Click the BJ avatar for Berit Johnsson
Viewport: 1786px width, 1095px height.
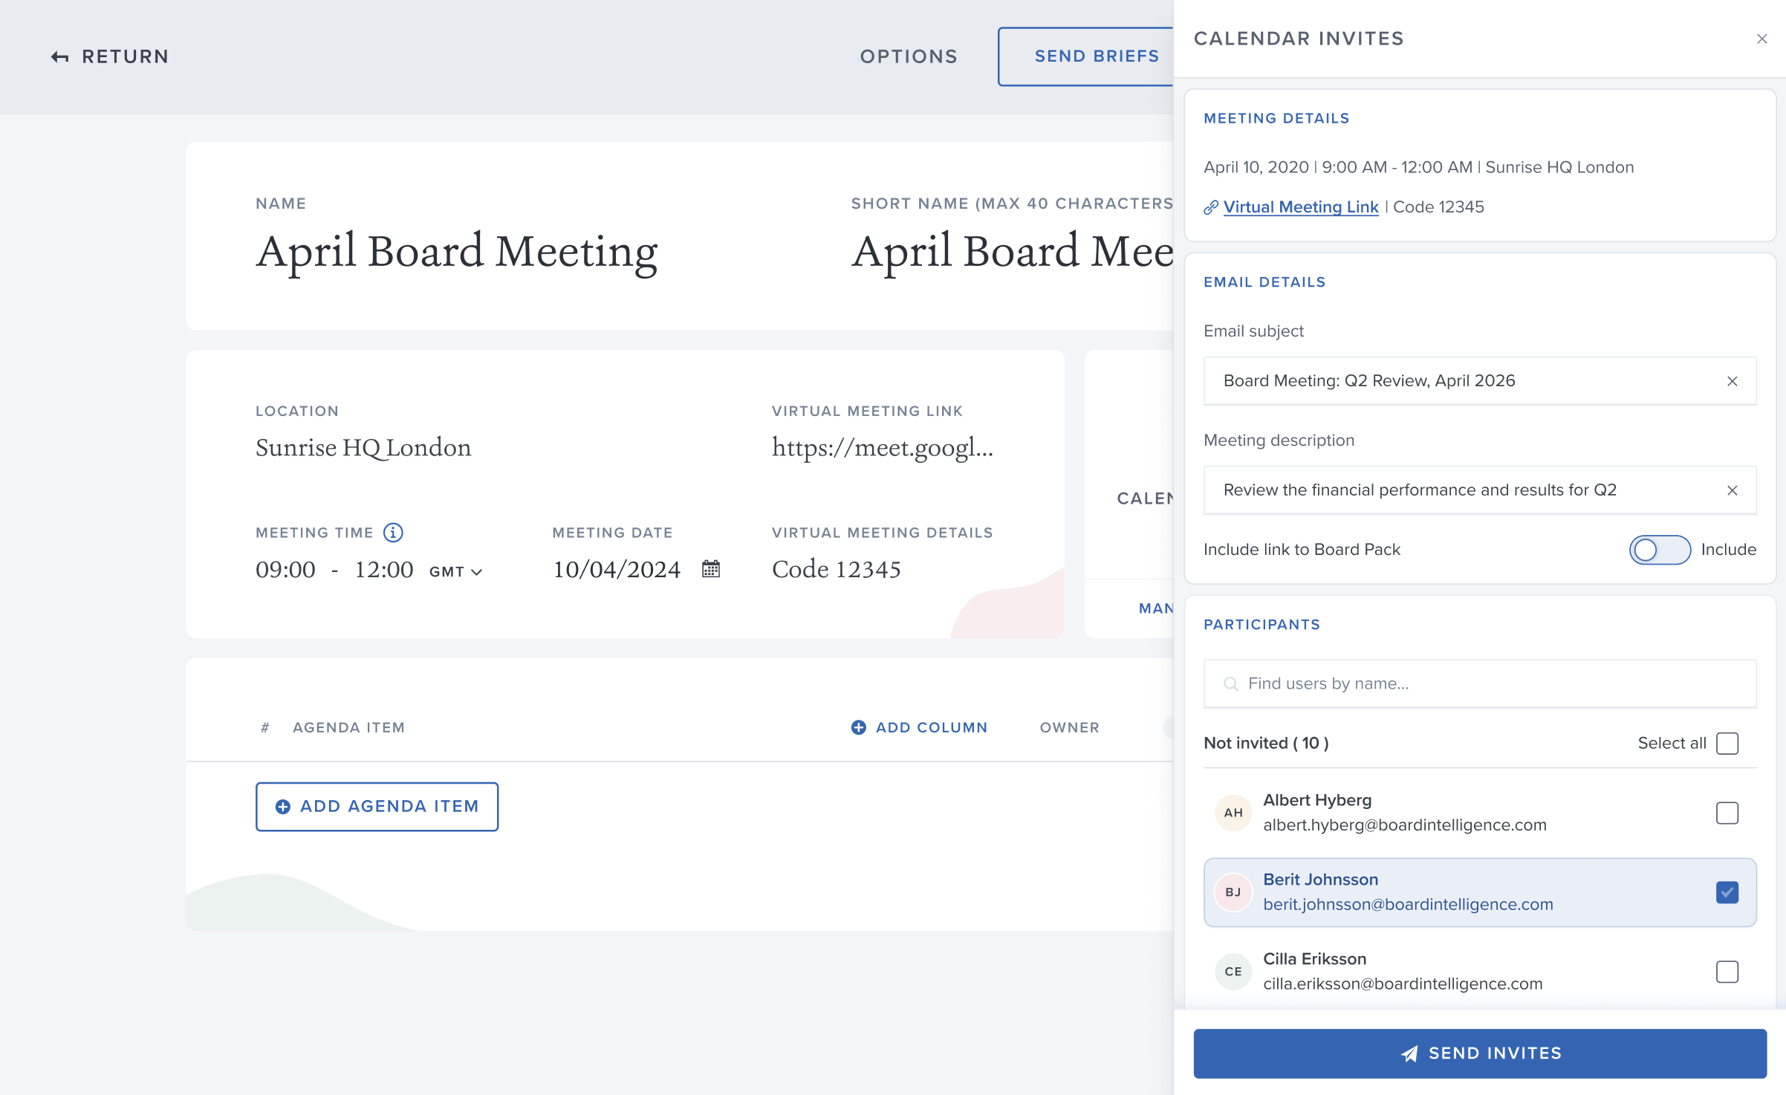[x=1233, y=892]
